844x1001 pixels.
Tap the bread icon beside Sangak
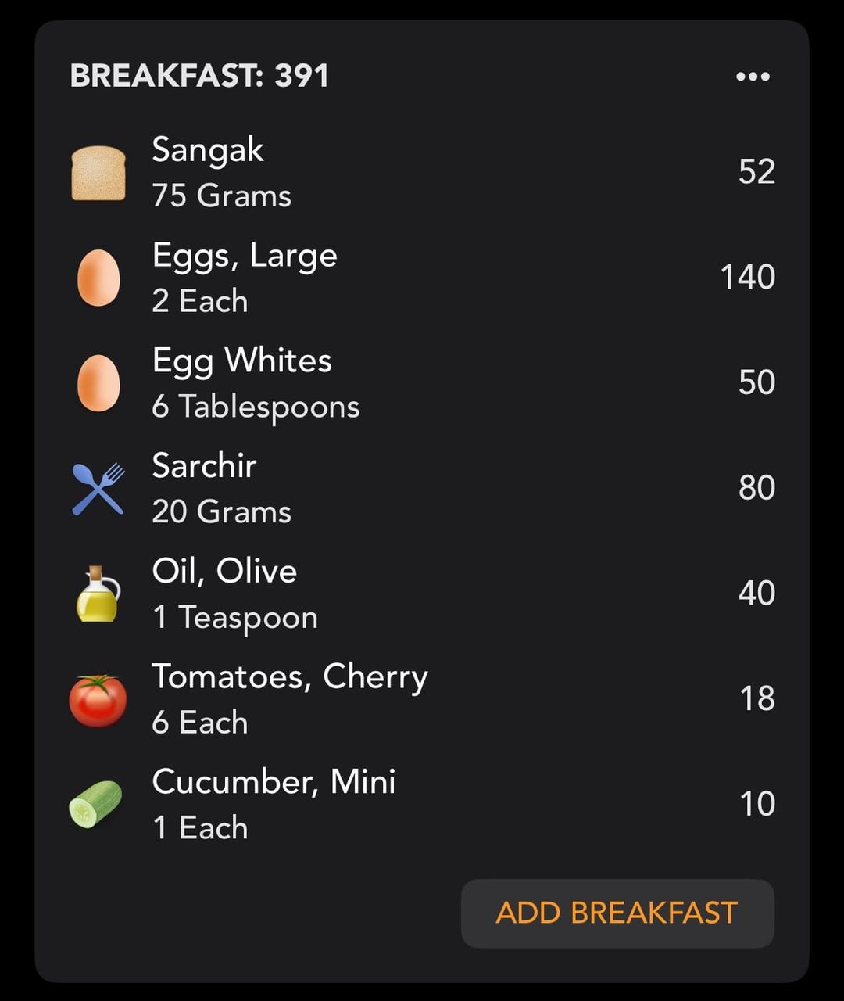[x=98, y=173]
